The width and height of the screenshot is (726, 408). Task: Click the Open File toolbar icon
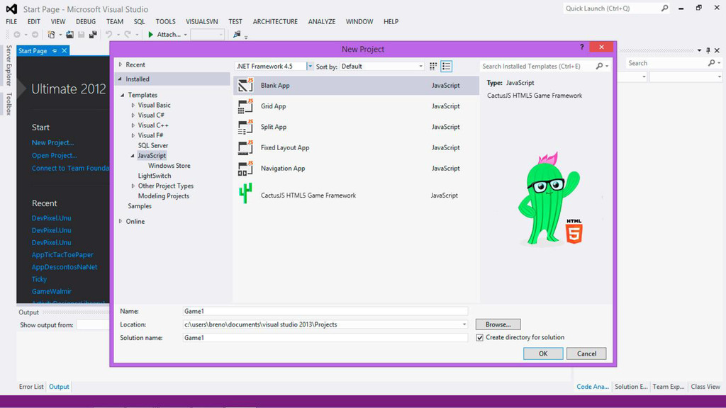coord(69,35)
